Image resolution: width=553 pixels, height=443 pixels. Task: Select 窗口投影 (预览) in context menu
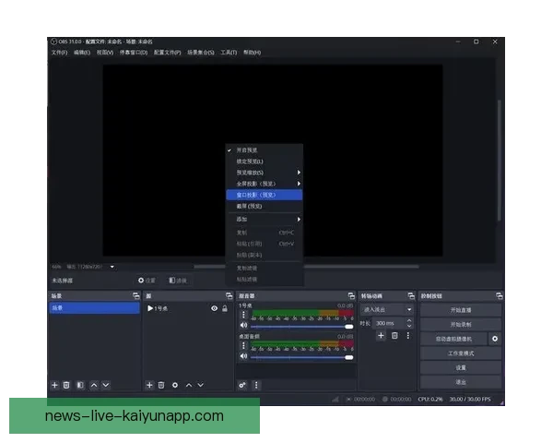tap(265, 195)
